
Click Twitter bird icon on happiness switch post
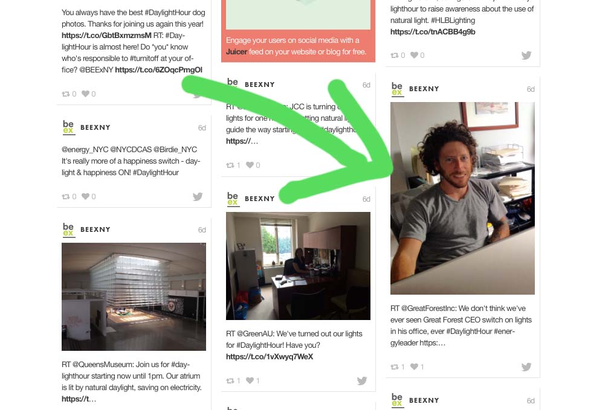[x=198, y=196]
